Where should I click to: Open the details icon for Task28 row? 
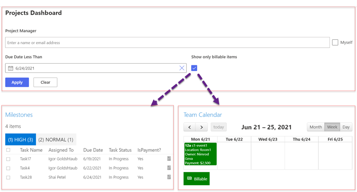[169, 177]
